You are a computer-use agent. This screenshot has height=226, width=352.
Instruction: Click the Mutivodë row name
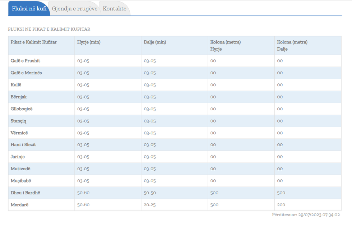pos(20,169)
